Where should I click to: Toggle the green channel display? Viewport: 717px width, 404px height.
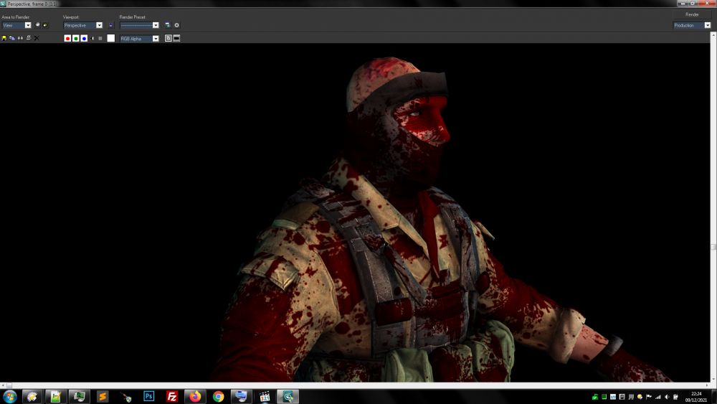click(x=76, y=38)
